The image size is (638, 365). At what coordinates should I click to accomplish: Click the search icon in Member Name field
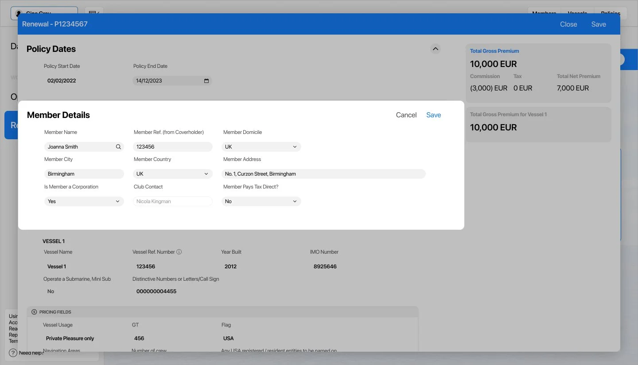(x=118, y=147)
